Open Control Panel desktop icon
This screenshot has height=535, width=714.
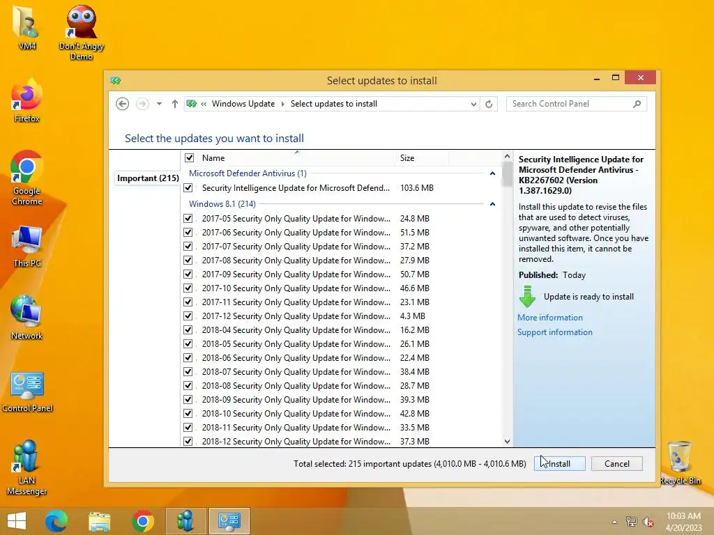tap(27, 391)
